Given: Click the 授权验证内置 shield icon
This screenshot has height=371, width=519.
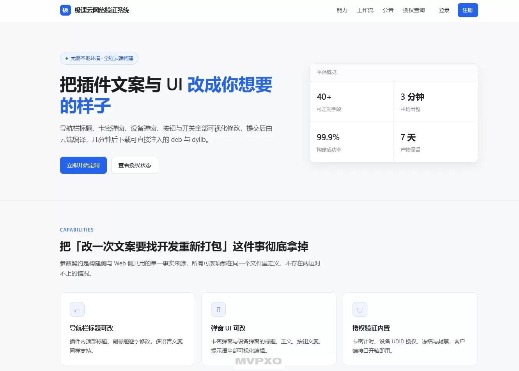Looking at the screenshot, I should tap(360, 310).
